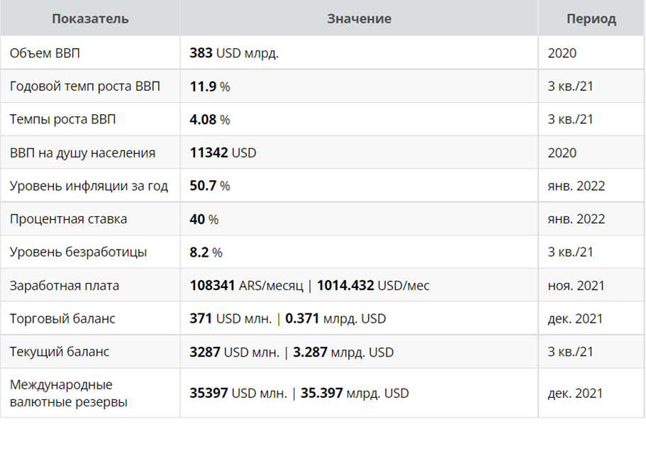Viewport: 646px width, 456px height.
Task: Click the Уровень безработицы label
Action: point(78,252)
